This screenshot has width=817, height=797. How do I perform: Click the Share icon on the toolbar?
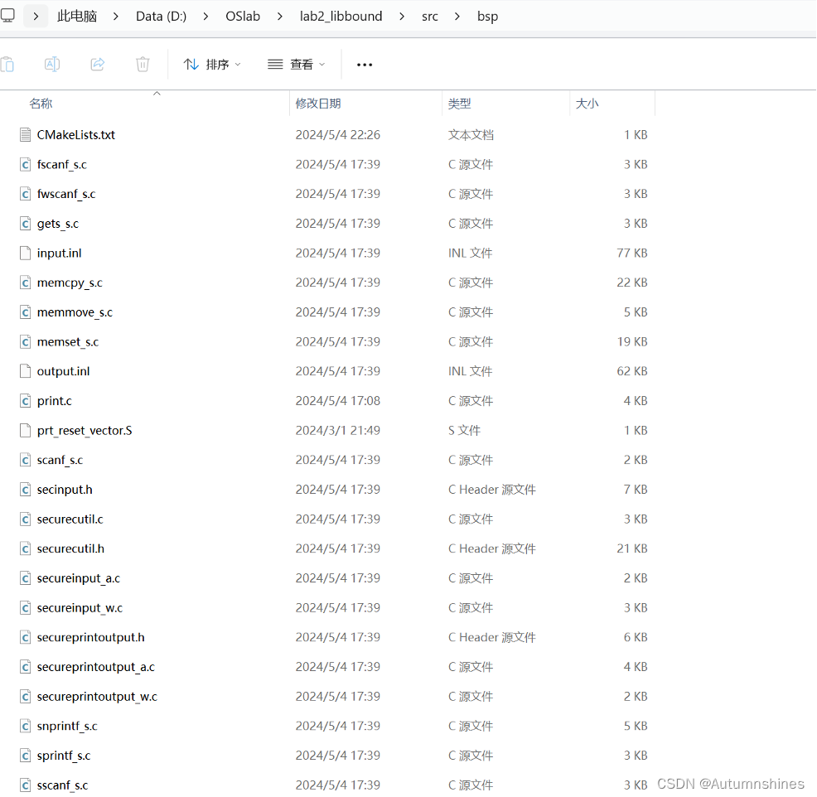97,64
